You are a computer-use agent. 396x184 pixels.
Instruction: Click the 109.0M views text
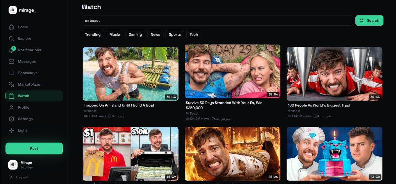click(301, 116)
